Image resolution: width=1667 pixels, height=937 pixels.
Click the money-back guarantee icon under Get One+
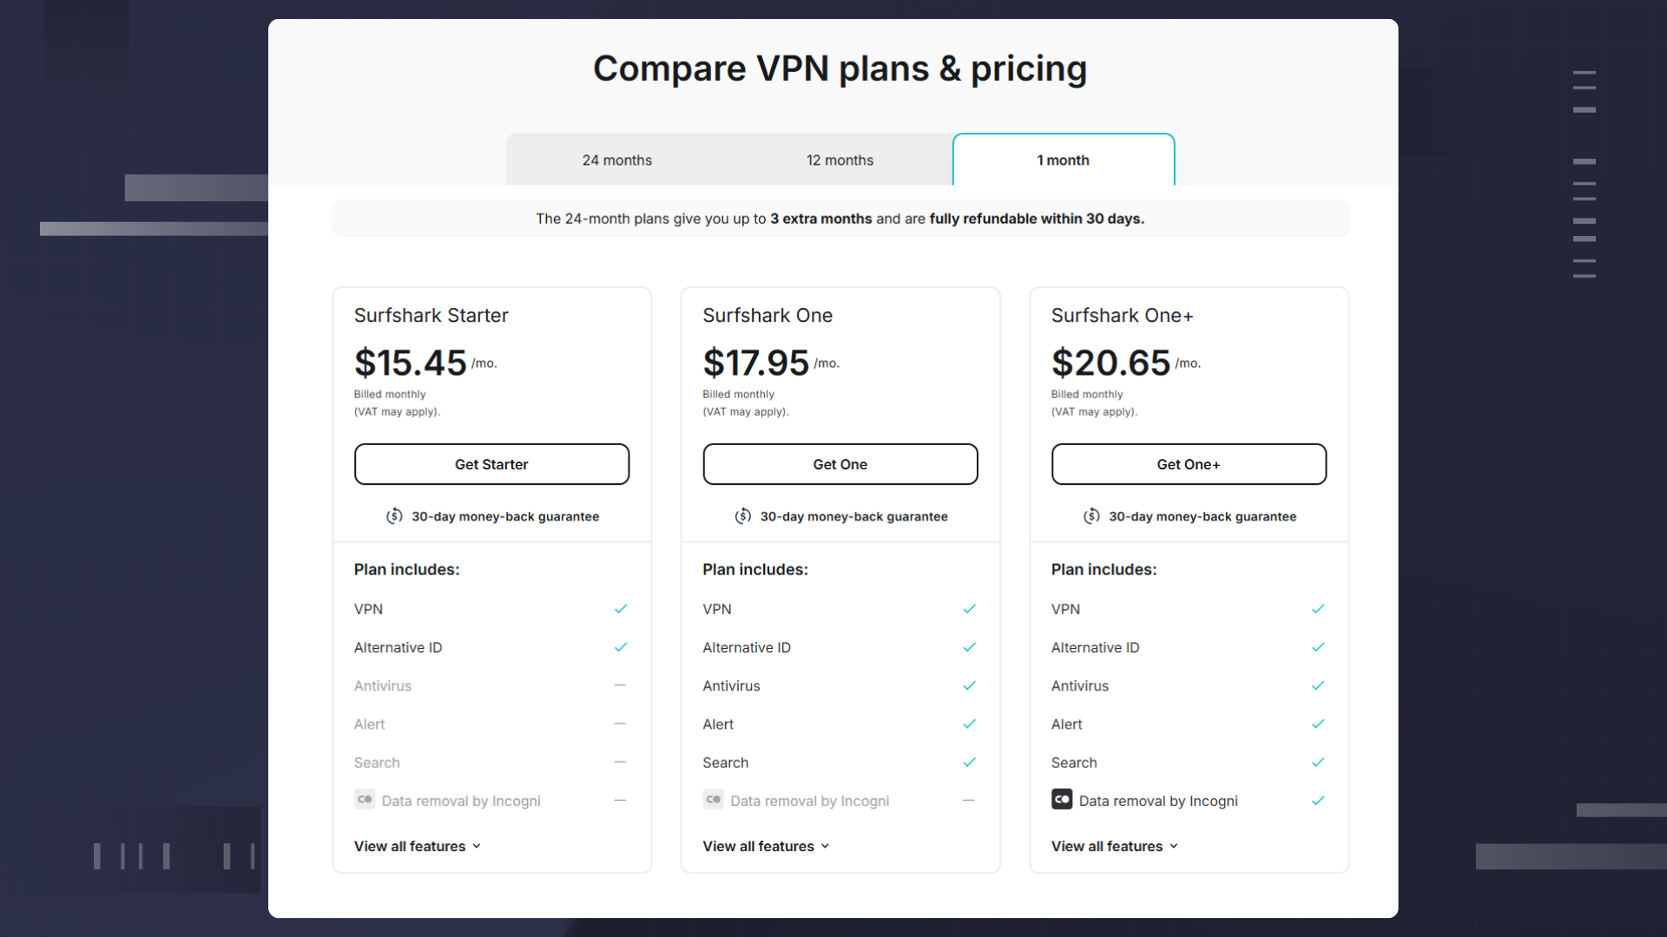pyautogui.click(x=1091, y=516)
